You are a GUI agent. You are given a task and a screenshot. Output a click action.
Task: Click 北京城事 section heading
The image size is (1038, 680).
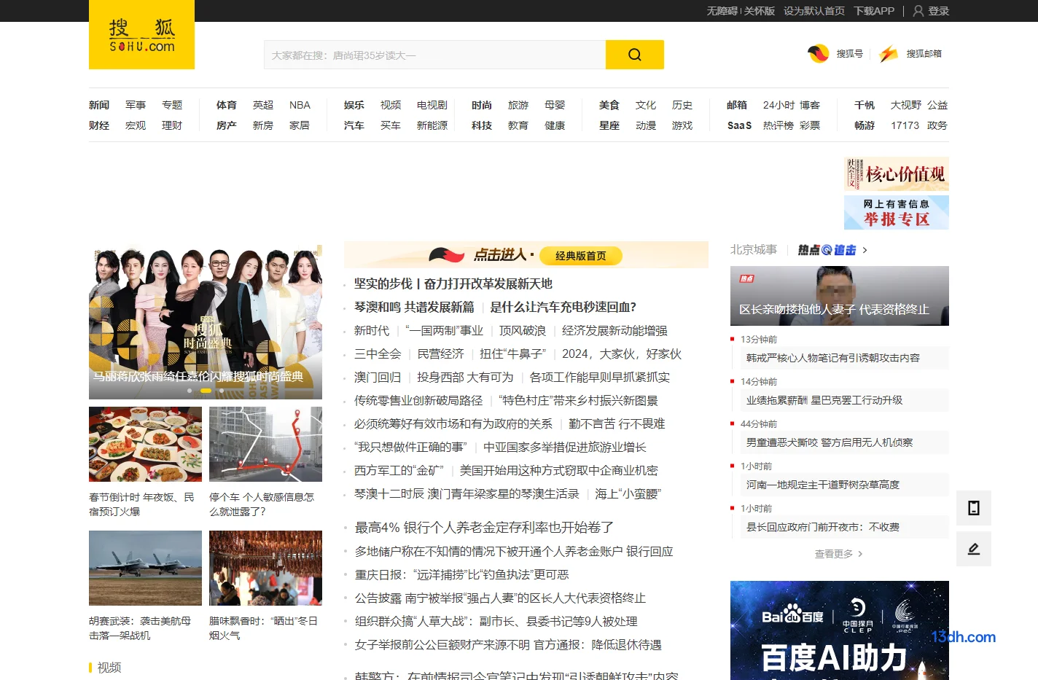coord(754,250)
